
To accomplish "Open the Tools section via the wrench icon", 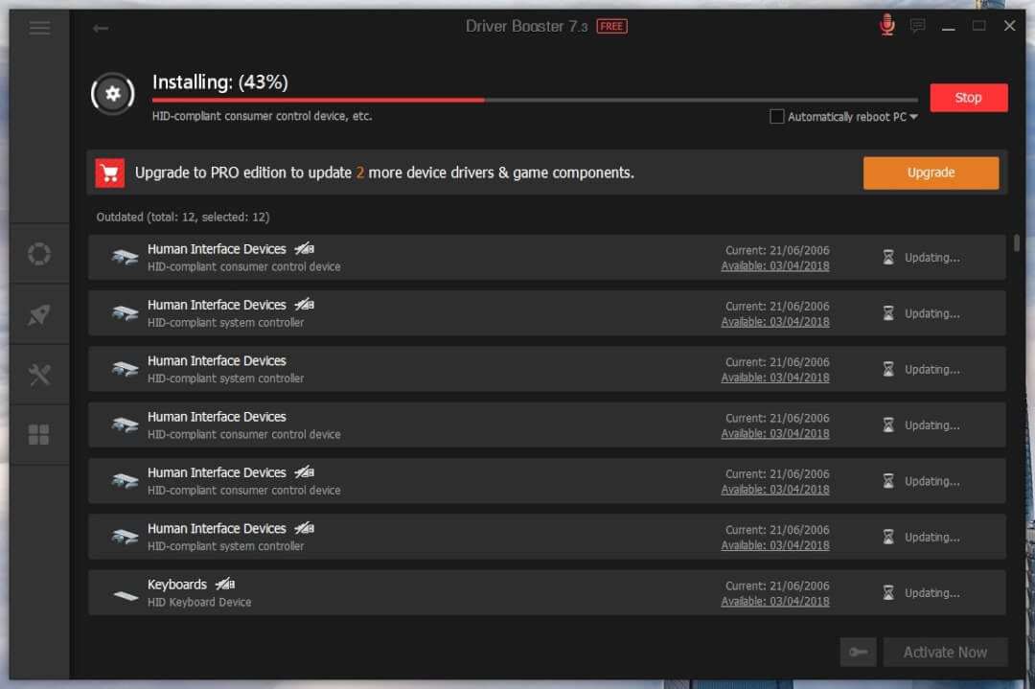I will (x=39, y=374).
